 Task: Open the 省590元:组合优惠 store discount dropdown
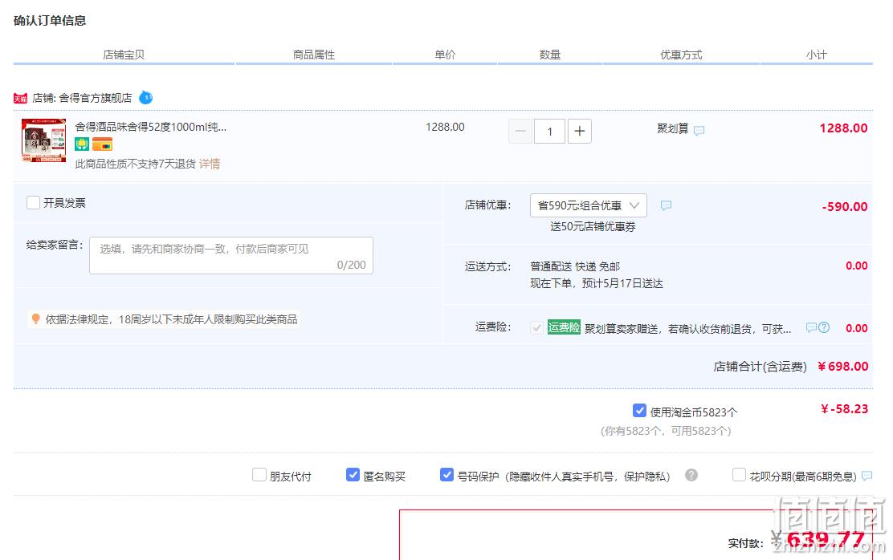(589, 205)
